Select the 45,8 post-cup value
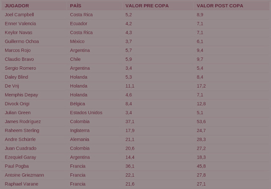Screen dimensions: 271x189 tap(201, 166)
